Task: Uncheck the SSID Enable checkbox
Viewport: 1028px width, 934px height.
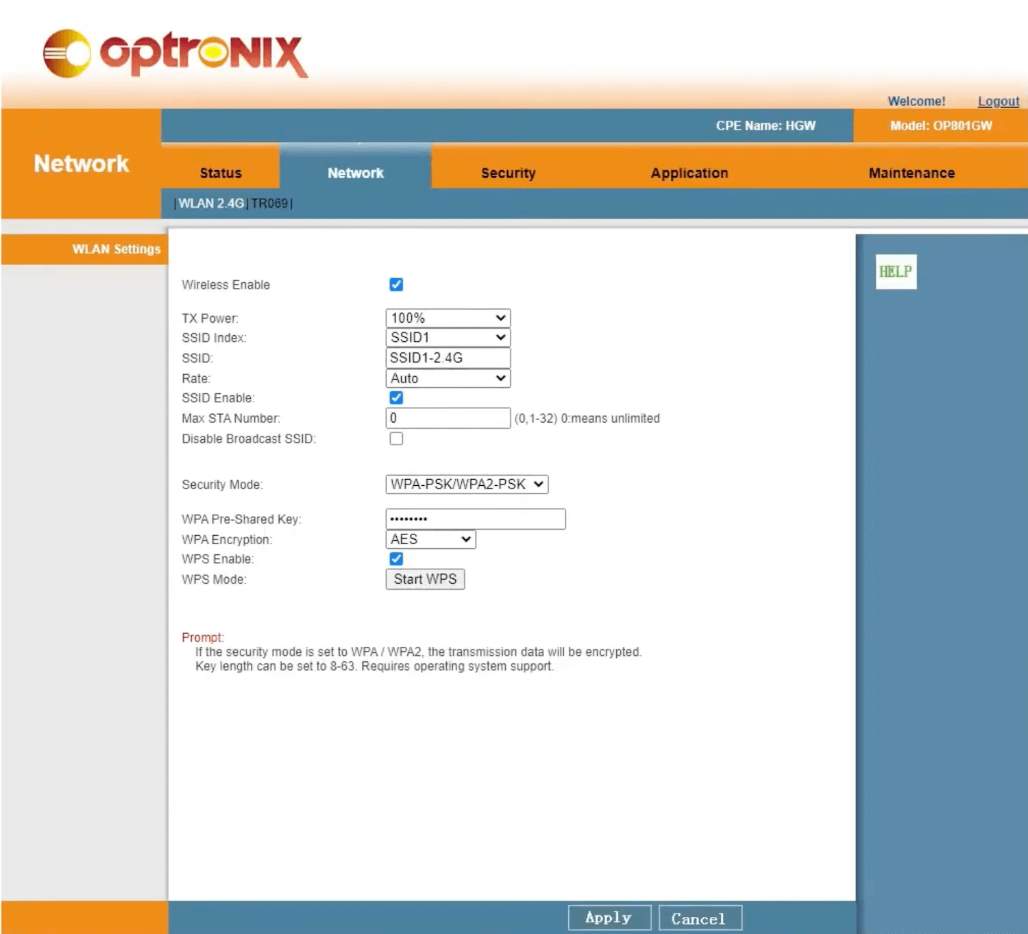Action: 396,398
